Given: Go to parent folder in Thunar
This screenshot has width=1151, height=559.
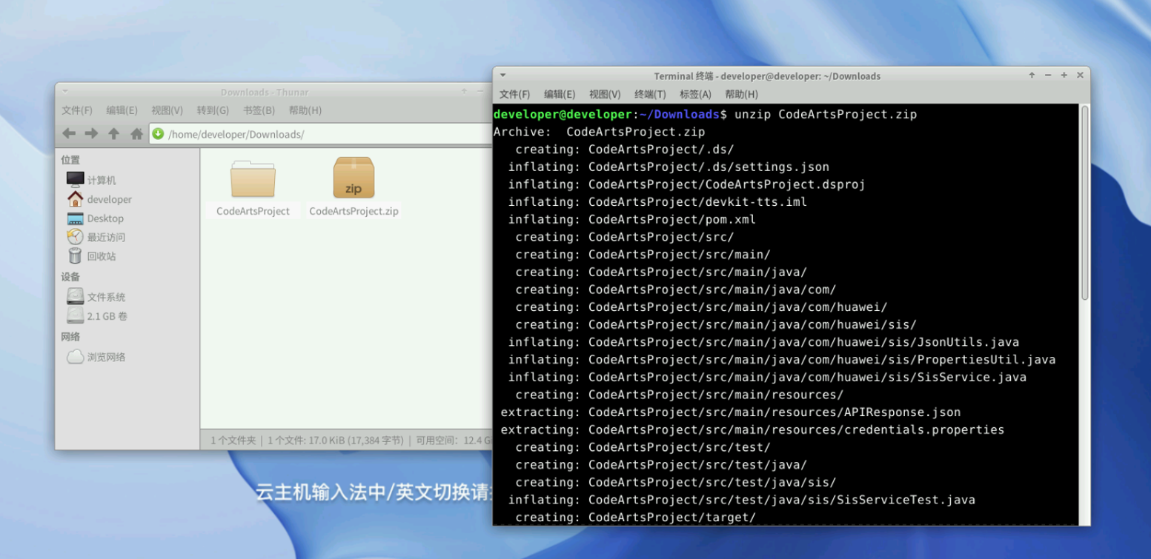Looking at the screenshot, I should pos(113,134).
